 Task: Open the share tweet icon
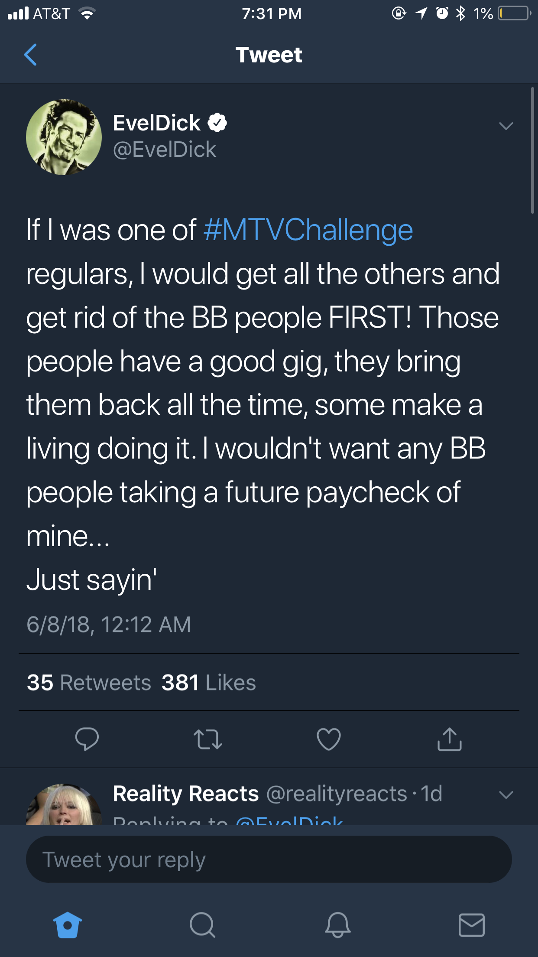(450, 739)
